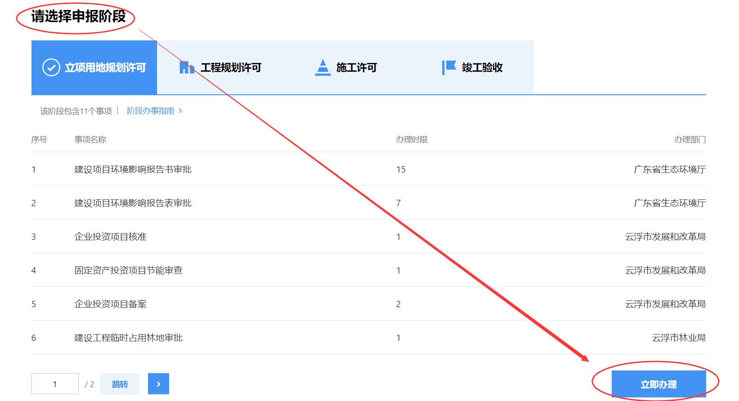The height and width of the screenshot is (401, 739).
Task: Select the 立项用地规划许可 stage tab
Action: [105, 68]
